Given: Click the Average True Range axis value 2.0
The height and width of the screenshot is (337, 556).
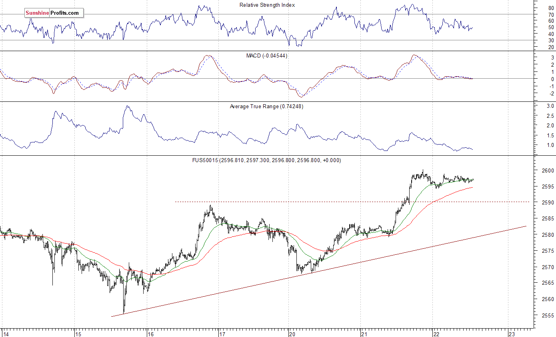Looking at the screenshot, I should (x=550, y=126).
